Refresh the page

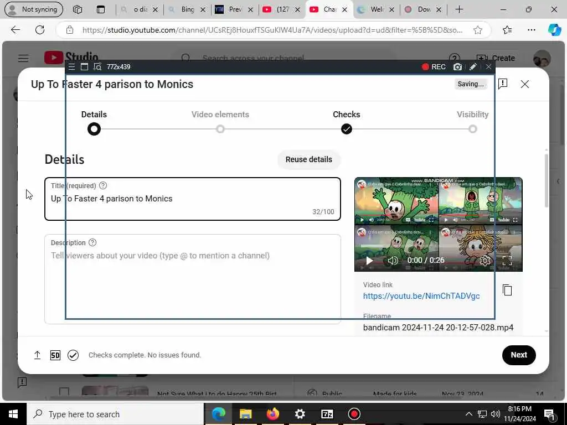[x=40, y=30]
